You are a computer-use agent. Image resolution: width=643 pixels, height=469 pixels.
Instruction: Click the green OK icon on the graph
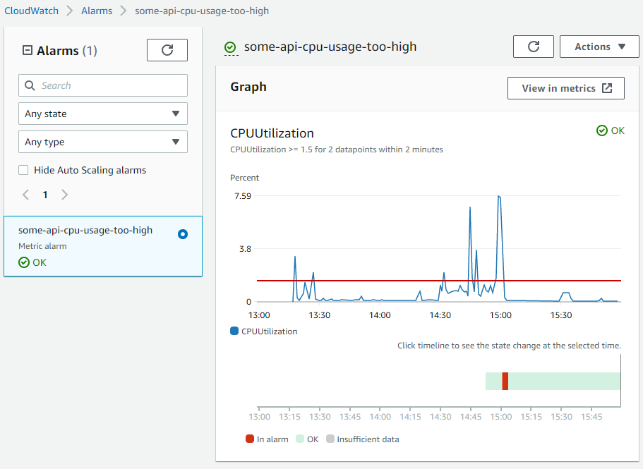(601, 130)
